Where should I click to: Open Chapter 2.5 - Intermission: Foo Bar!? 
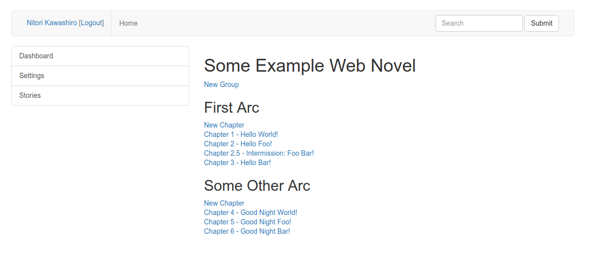coord(259,153)
